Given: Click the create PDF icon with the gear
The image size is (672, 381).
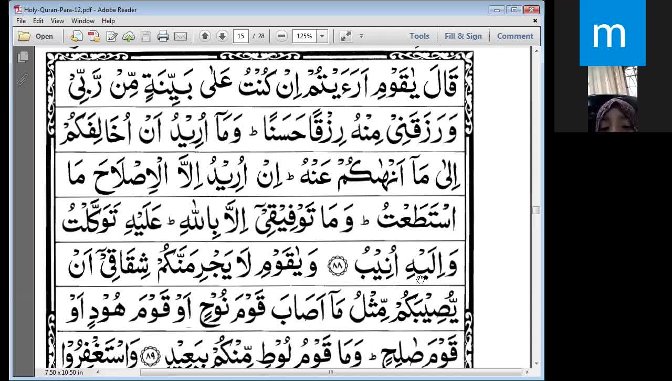Looking at the screenshot, I should tap(94, 36).
